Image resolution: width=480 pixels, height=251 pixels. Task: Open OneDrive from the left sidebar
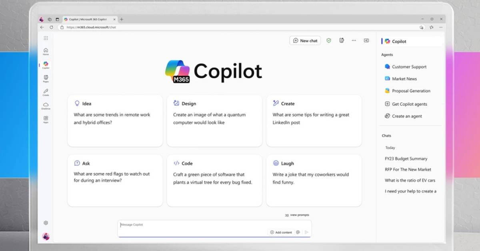pyautogui.click(x=46, y=106)
